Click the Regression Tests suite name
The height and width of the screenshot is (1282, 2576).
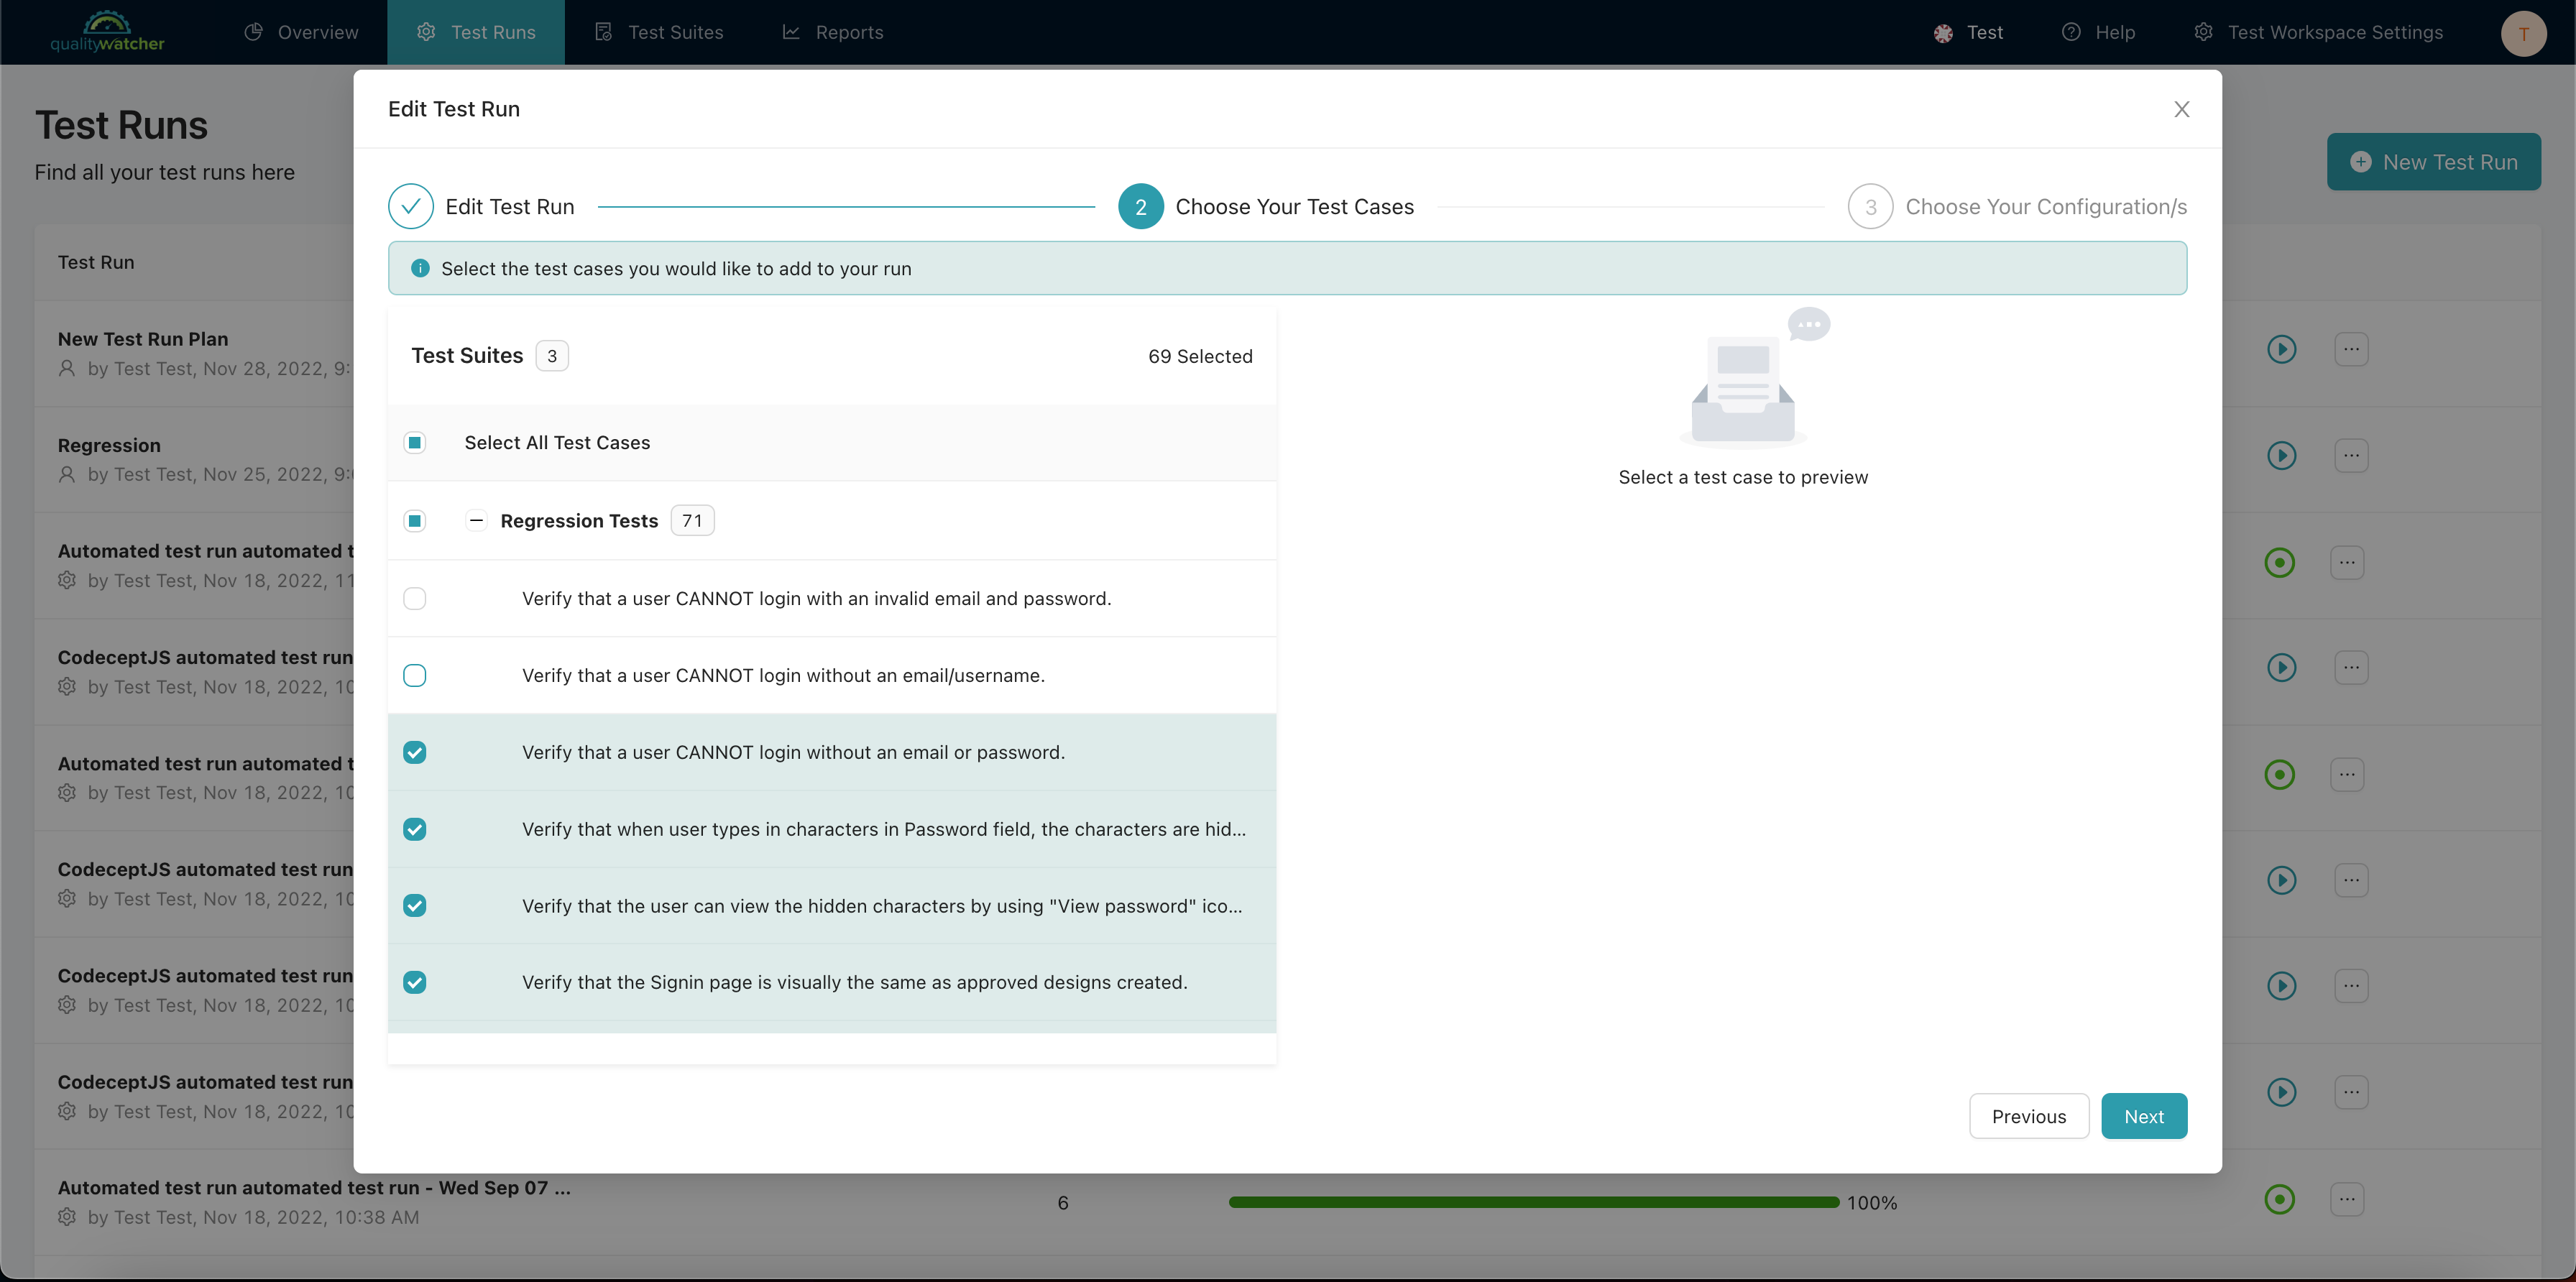point(579,520)
